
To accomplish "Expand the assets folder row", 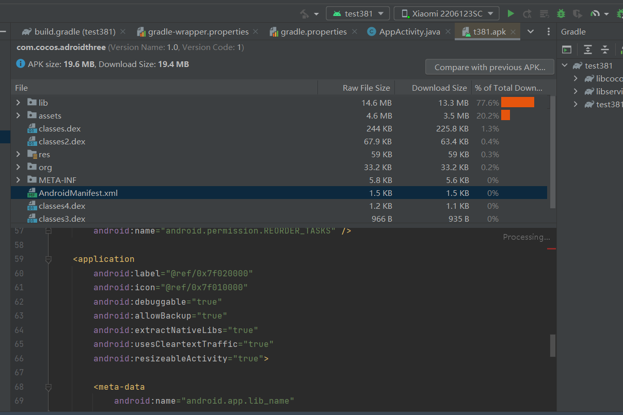I will [x=18, y=116].
